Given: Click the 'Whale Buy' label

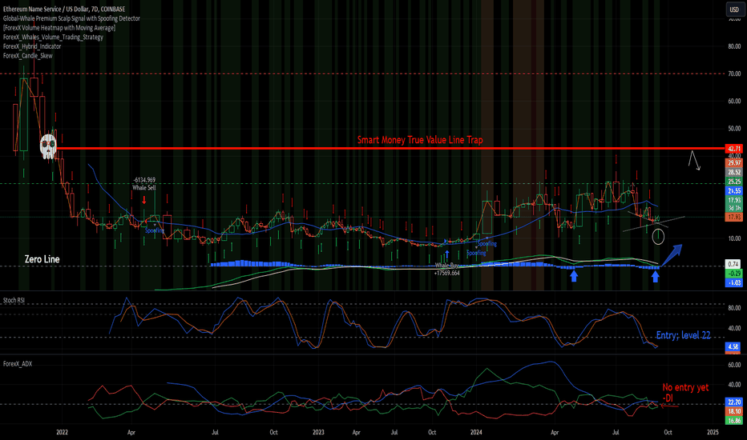Looking at the screenshot, I should tap(447, 266).
